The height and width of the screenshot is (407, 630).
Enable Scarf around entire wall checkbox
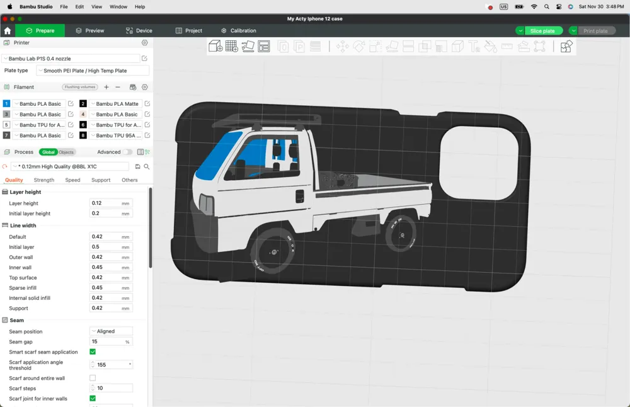click(93, 377)
